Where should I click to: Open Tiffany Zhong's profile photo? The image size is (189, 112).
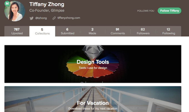coord(14,11)
